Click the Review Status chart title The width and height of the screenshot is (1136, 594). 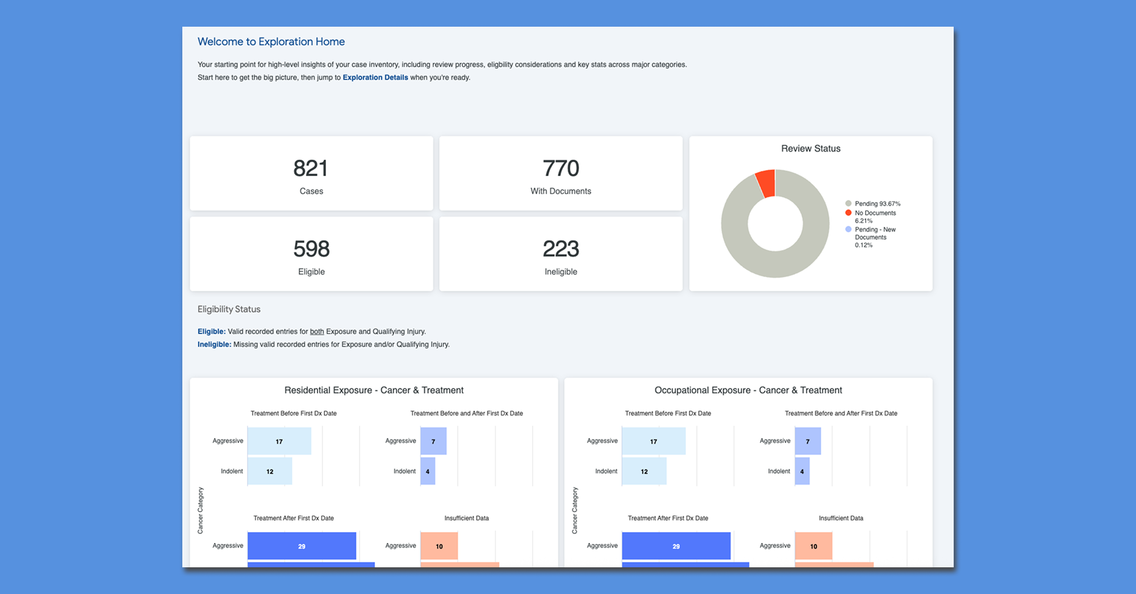[x=811, y=148]
